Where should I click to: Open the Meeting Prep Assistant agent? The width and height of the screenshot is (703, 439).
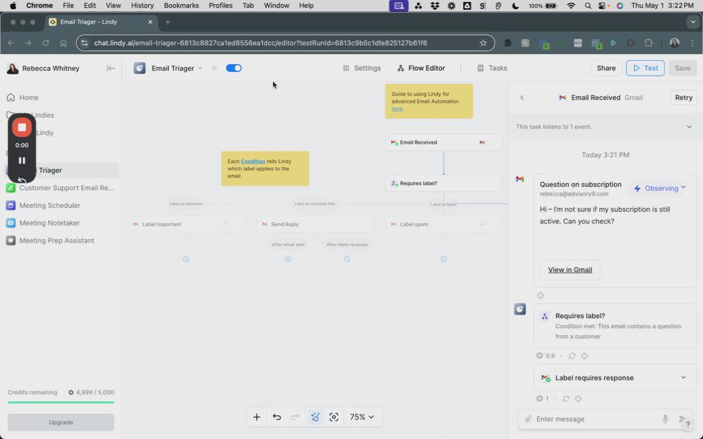pos(60,241)
